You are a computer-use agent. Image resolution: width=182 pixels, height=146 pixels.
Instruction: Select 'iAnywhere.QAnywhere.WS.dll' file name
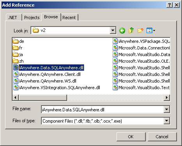(x=48, y=81)
